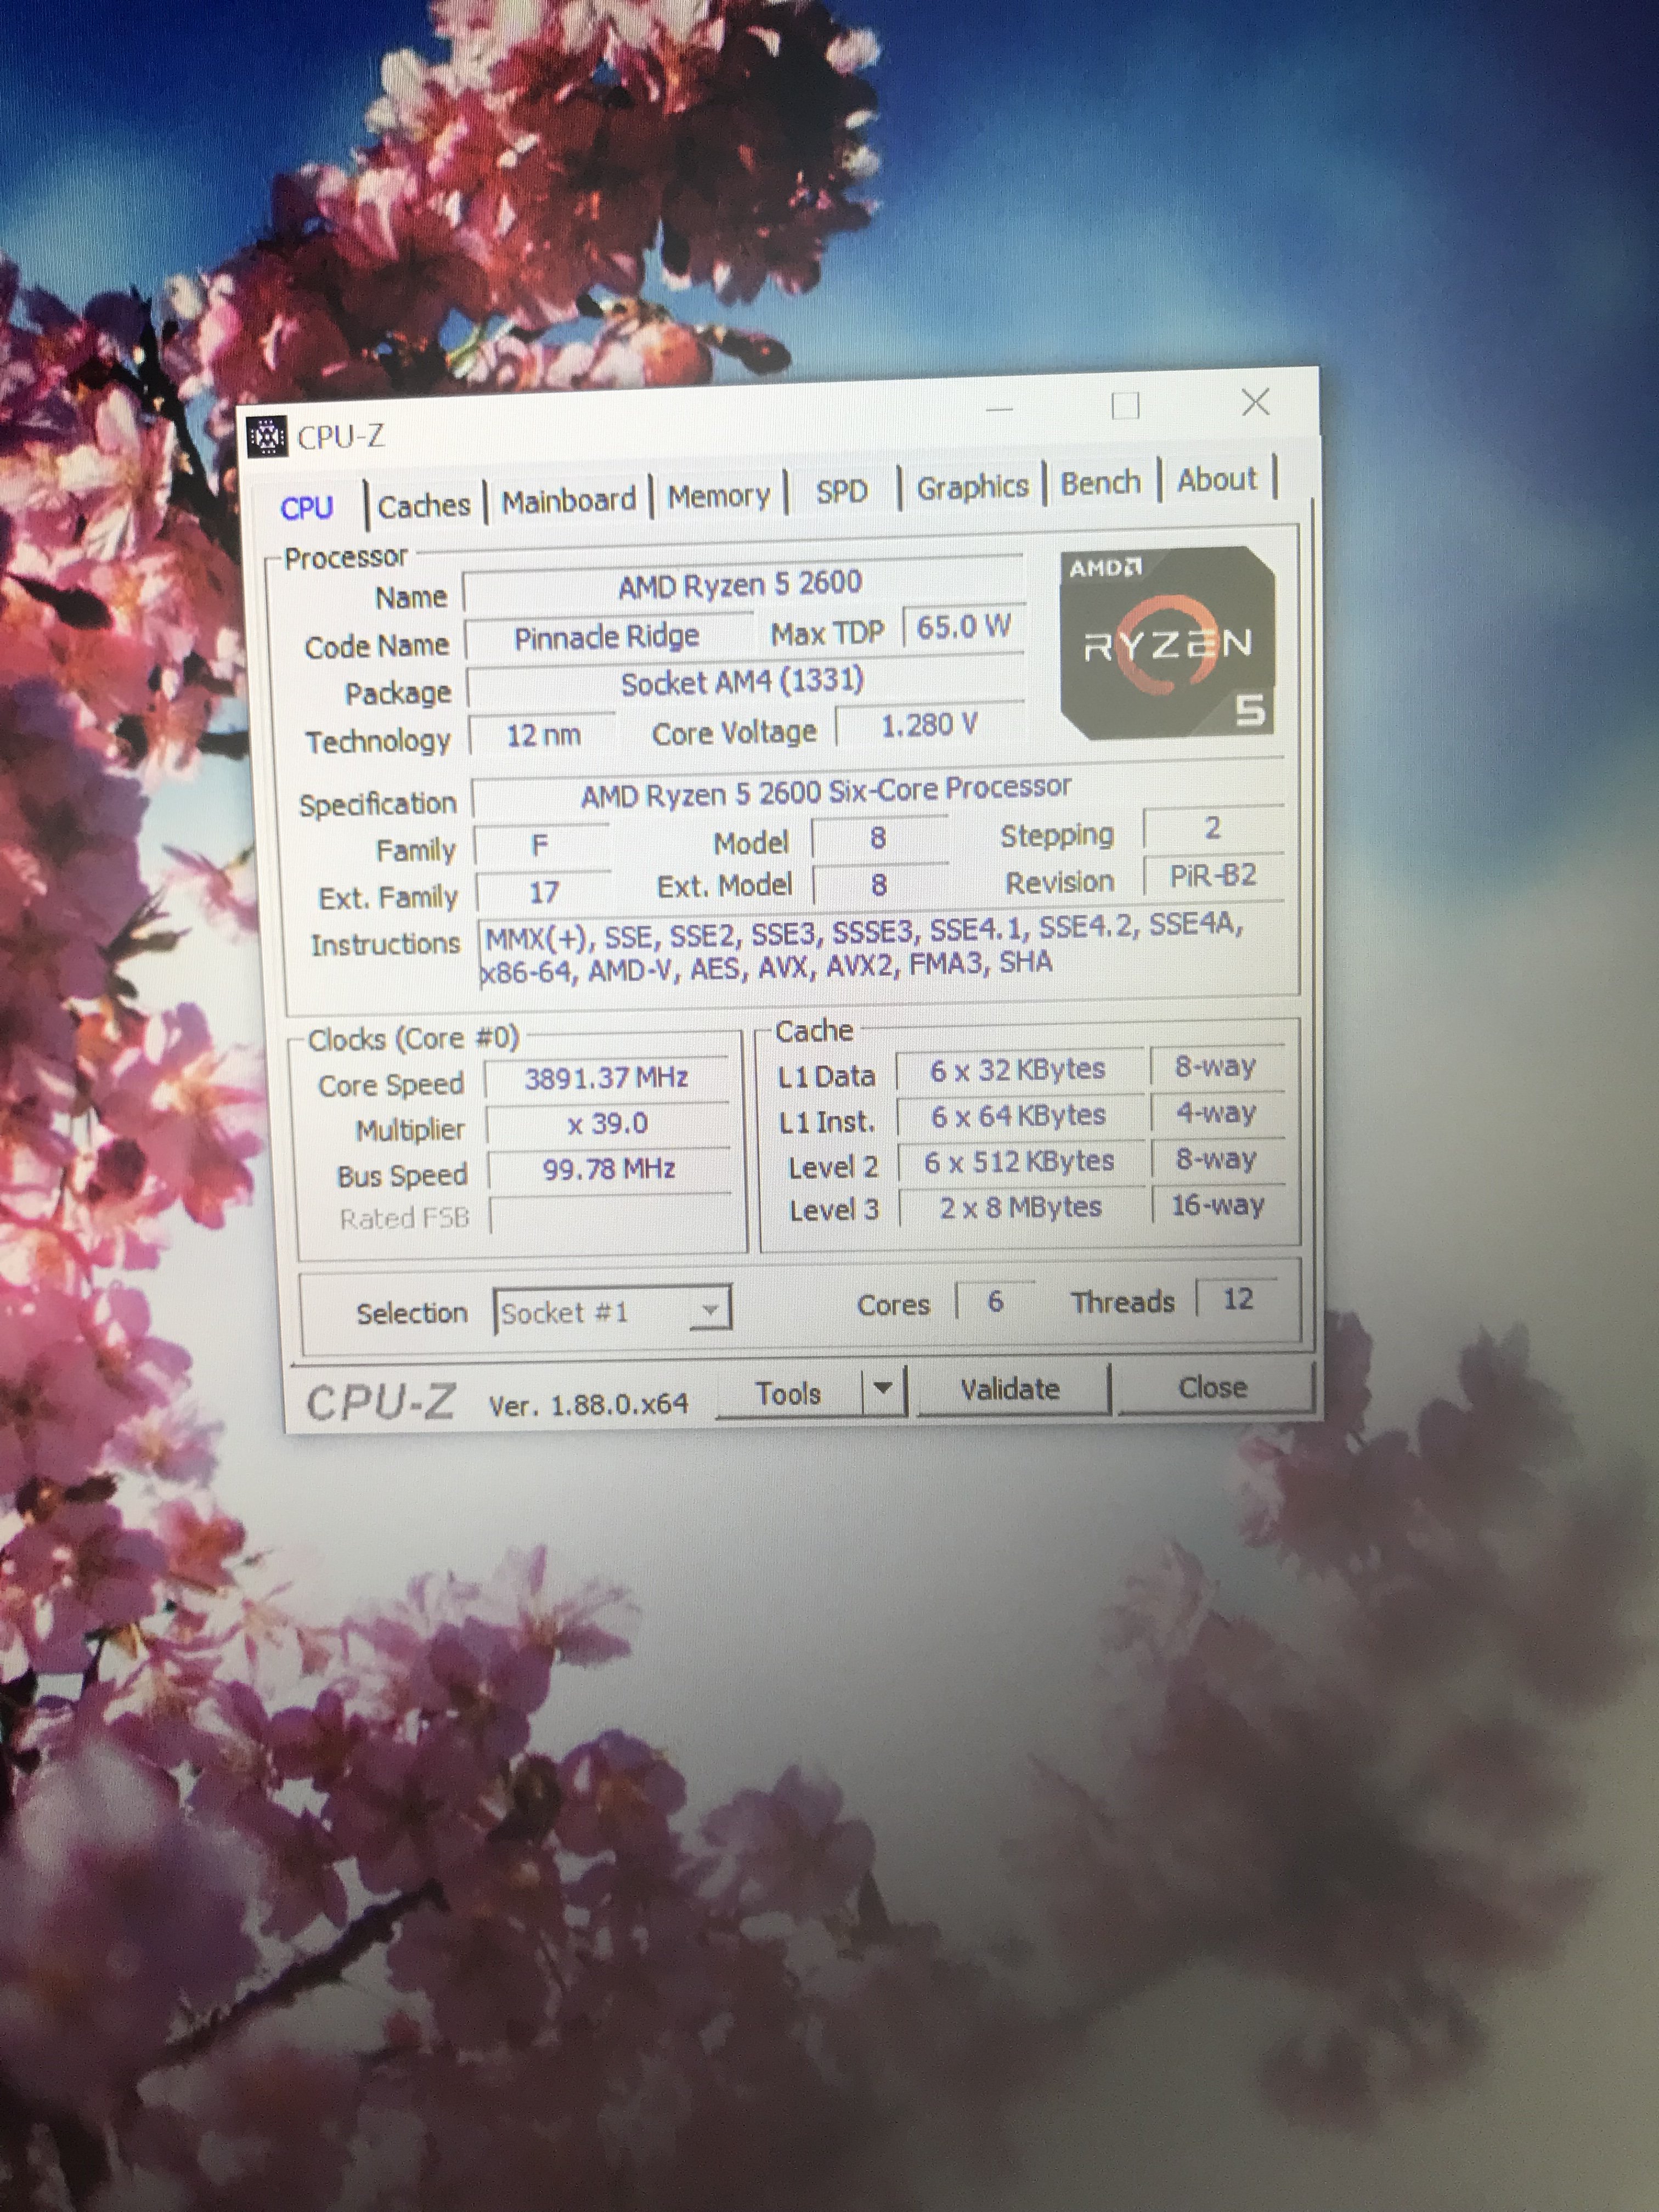View the About tab
1659x2212 pixels.
(1216, 480)
